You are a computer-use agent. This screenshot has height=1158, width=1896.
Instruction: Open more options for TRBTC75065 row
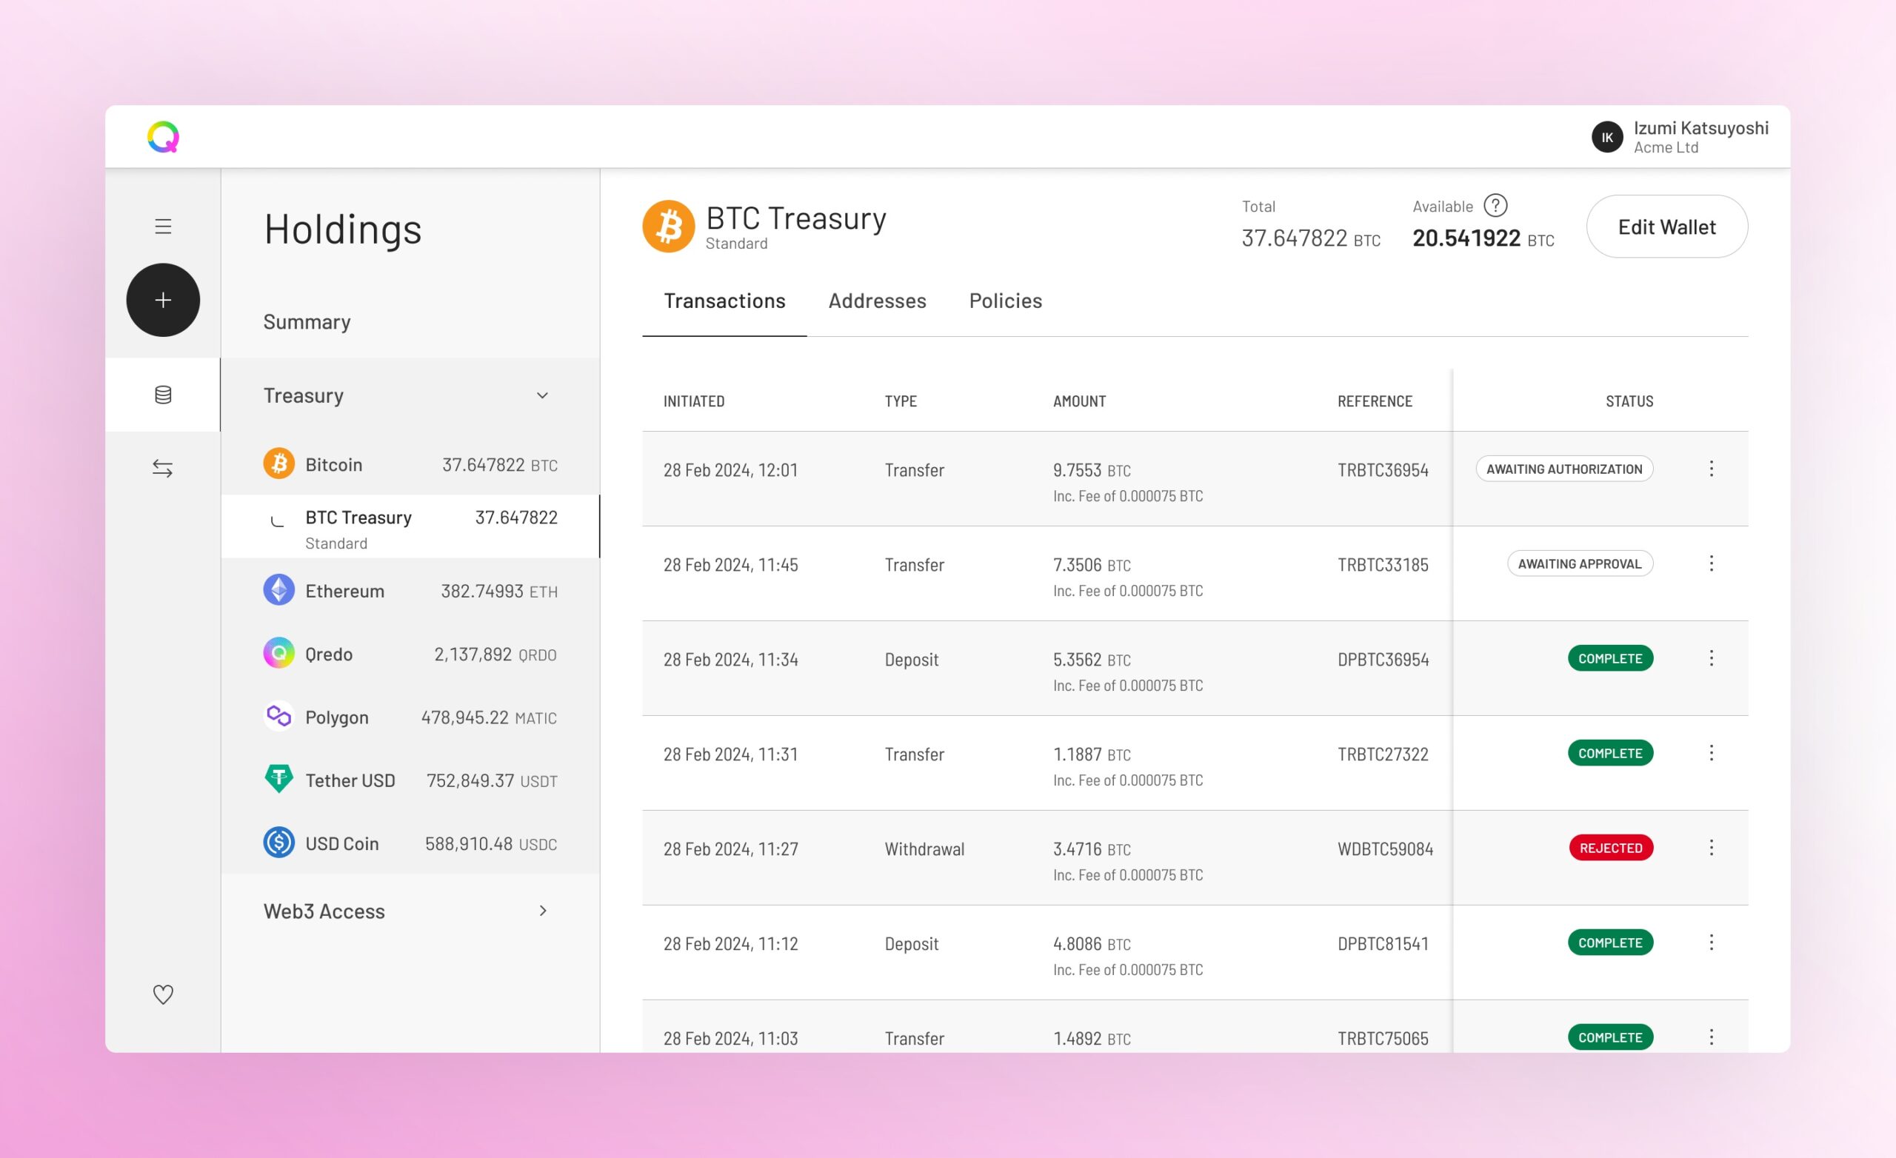[x=1712, y=1037]
